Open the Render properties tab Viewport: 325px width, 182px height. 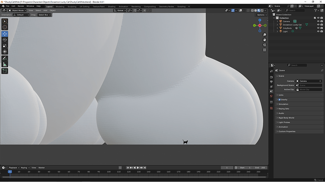point(271,77)
